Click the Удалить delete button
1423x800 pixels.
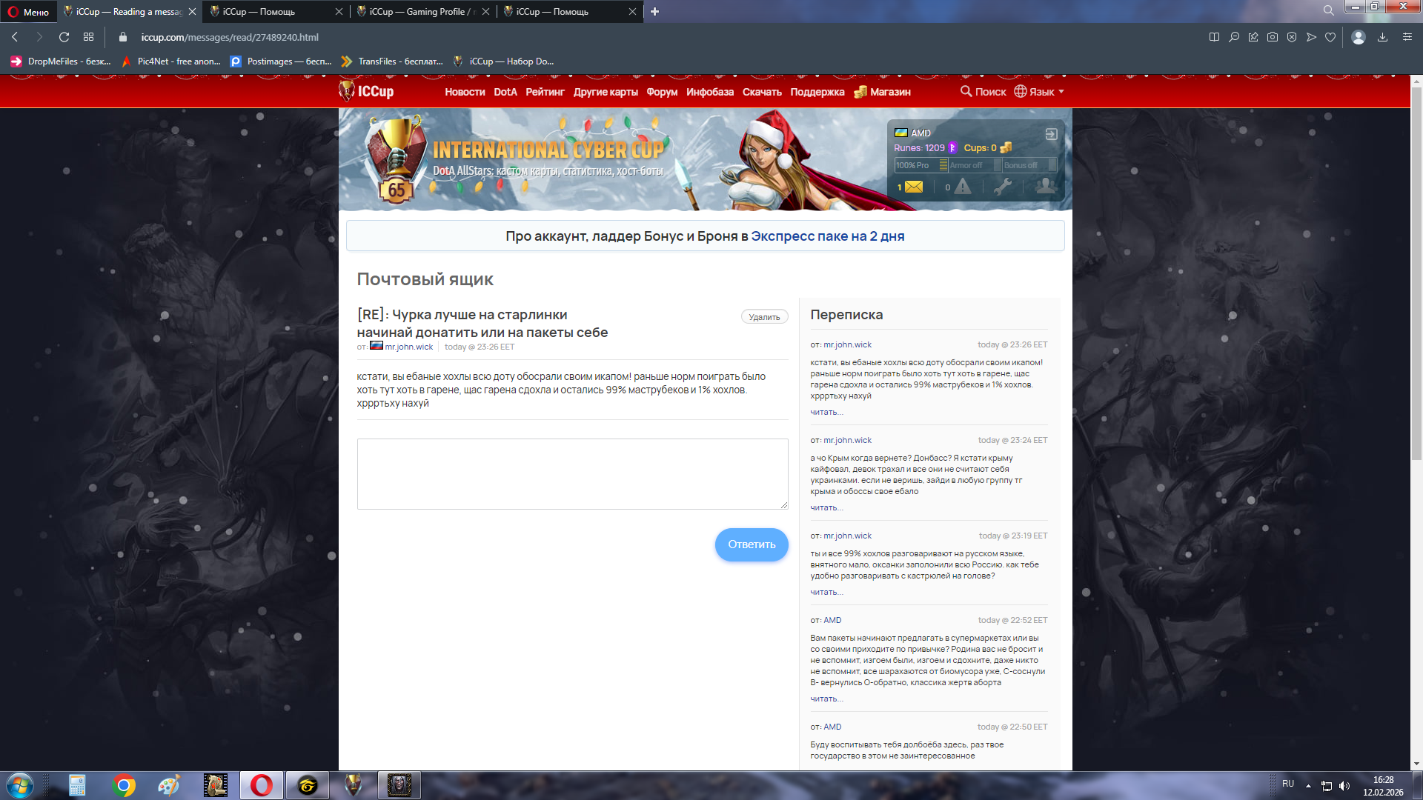[764, 317]
